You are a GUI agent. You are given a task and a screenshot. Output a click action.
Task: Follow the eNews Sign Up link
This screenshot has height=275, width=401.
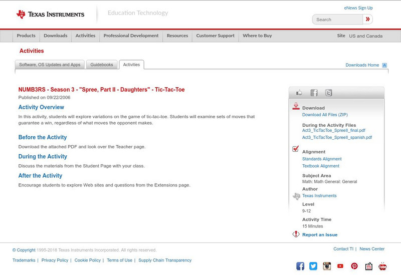358,8
